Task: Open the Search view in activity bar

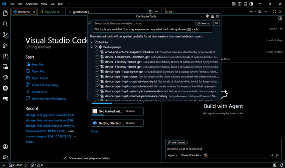Action: [5, 24]
